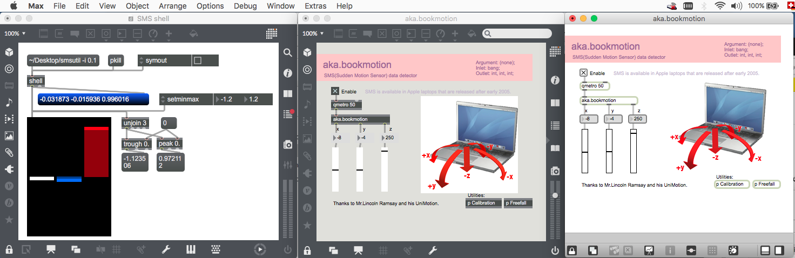Open the Extras menu
Viewport: 795px width, 258px height.
tap(315, 6)
